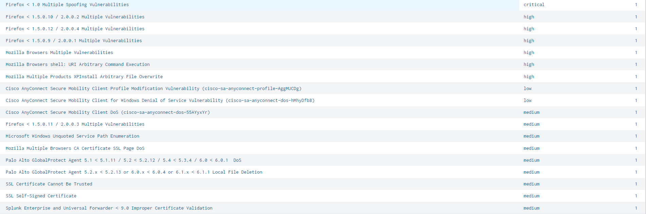Click the critical severity label

[534, 5]
